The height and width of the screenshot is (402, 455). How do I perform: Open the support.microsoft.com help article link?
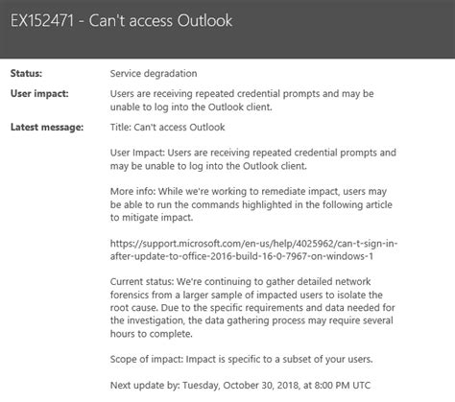pyautogui.click(x=253, y=249)
